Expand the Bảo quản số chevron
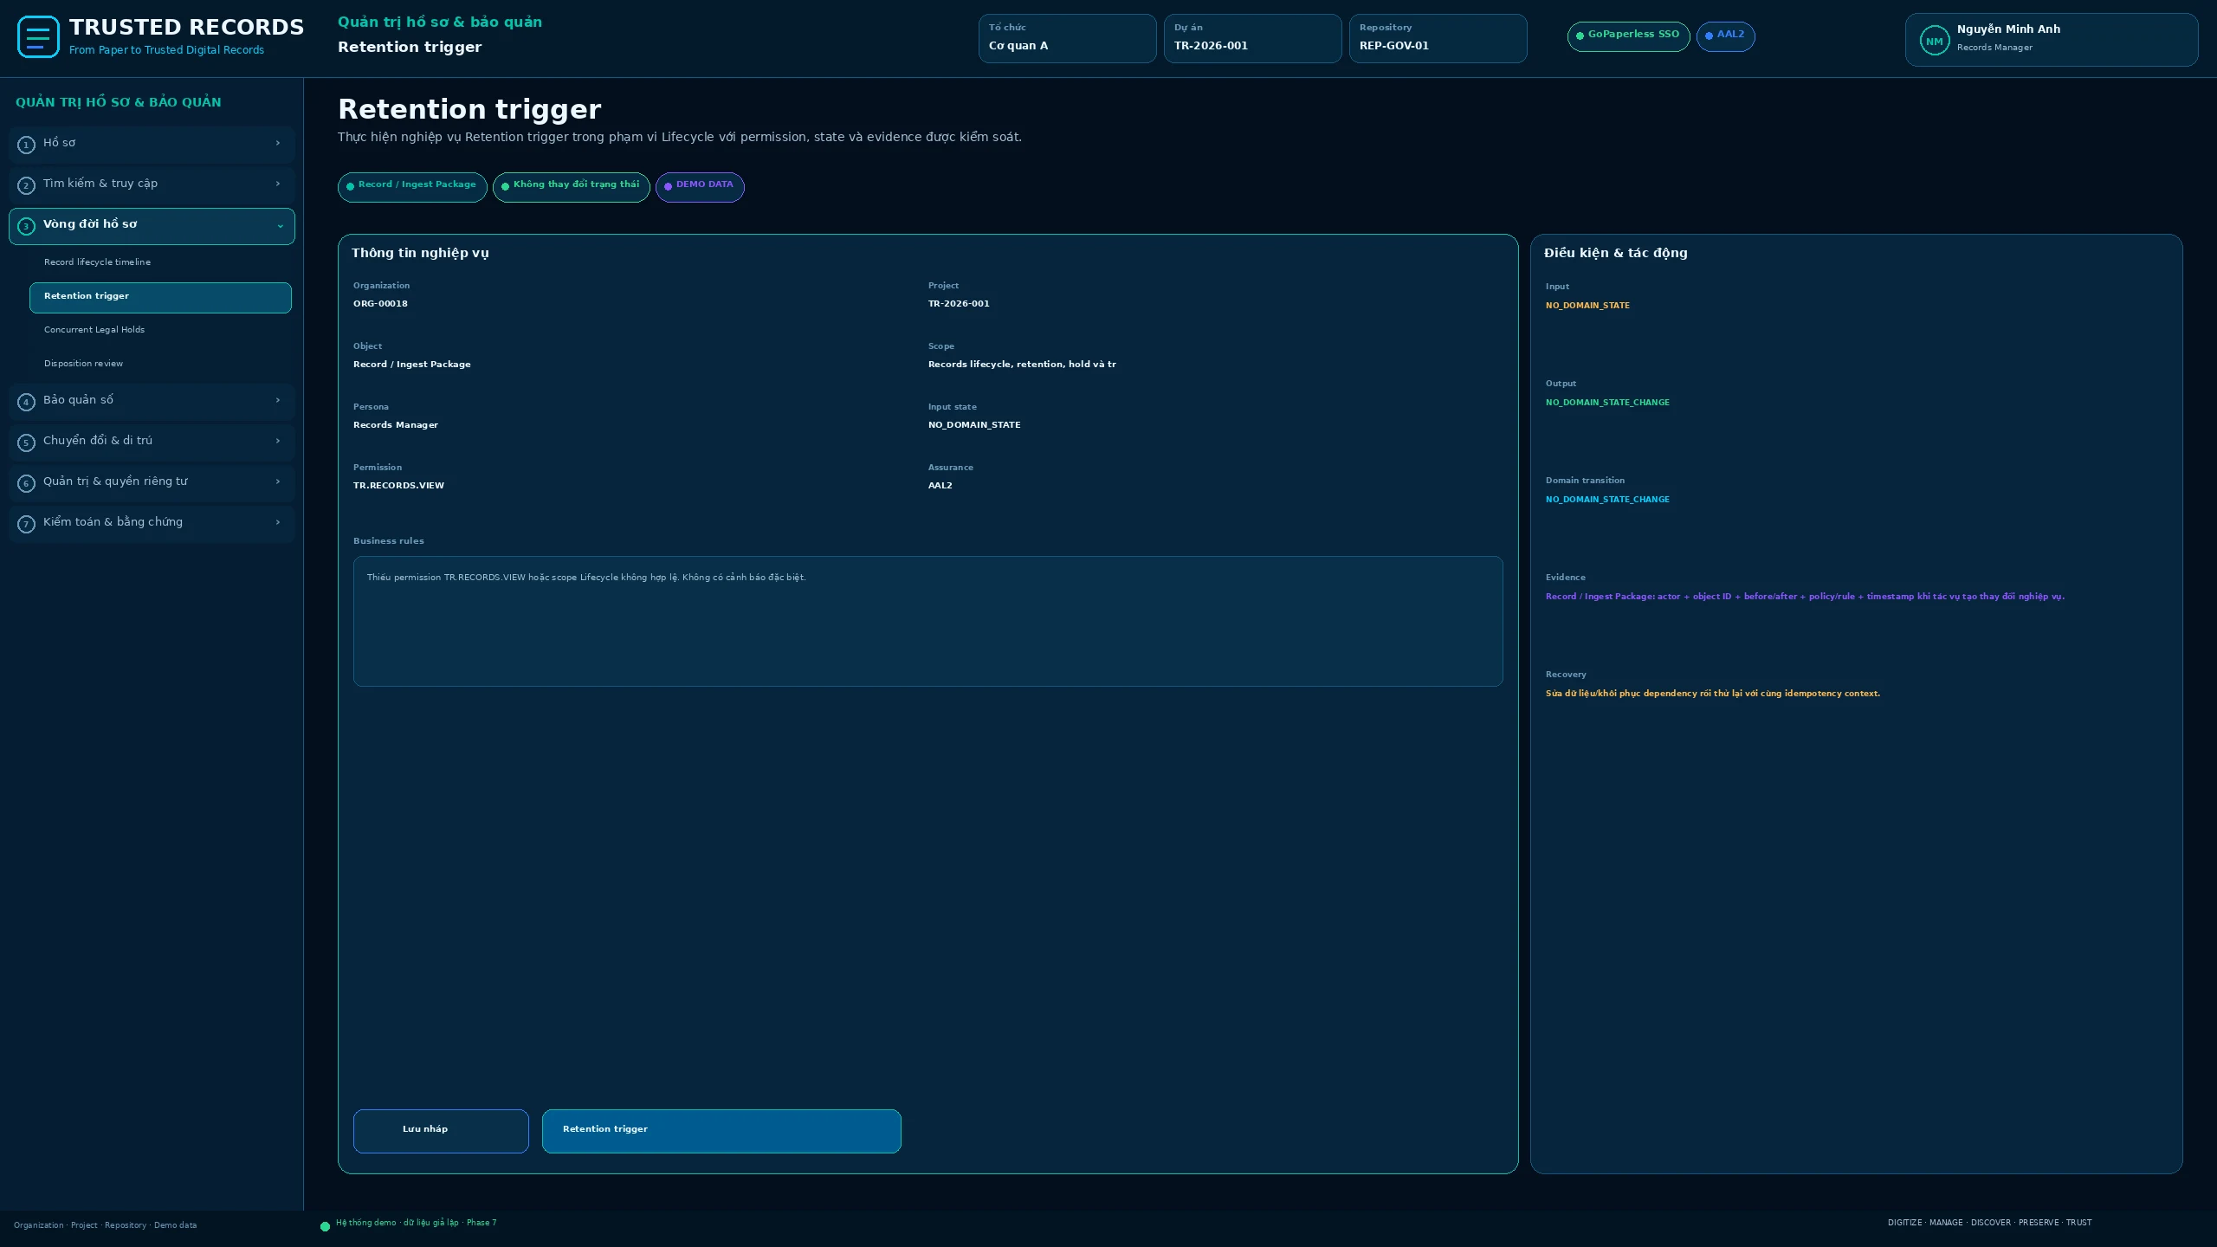Viewport: 2217px width, 1247px height. click(278, 400)
